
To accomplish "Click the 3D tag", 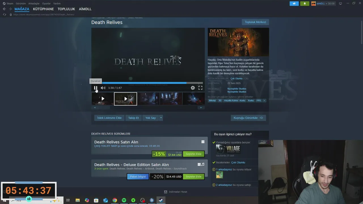I will click(220, 101).
